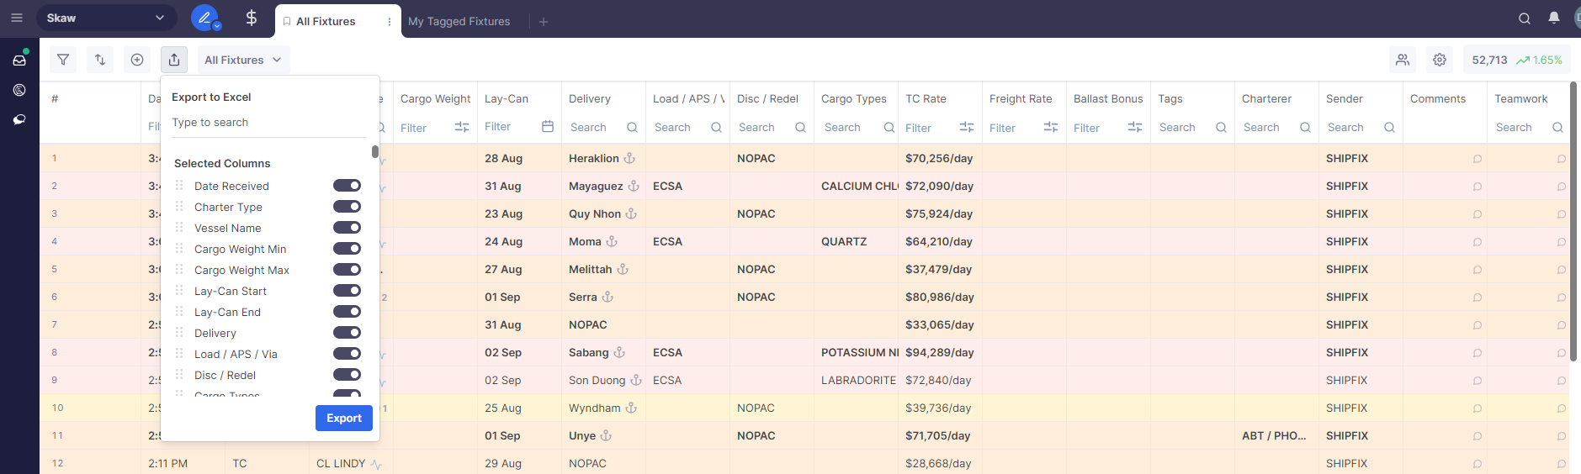The height and width of the screenshot is (474, 1581).
Task: Switch to My Tagged Fixtures tab
Action: coord(459,22)
